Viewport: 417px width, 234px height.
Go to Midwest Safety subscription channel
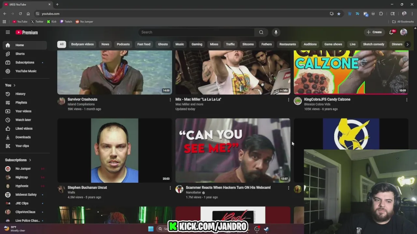26,195
